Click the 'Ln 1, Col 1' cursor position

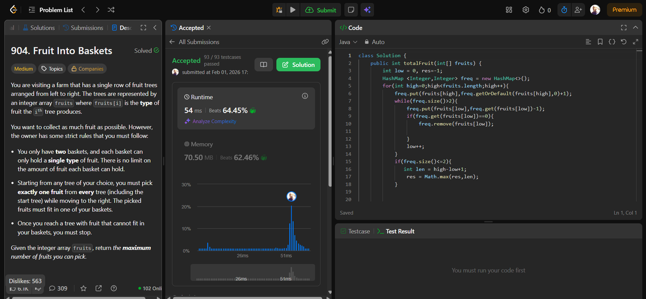click(624, 212)
